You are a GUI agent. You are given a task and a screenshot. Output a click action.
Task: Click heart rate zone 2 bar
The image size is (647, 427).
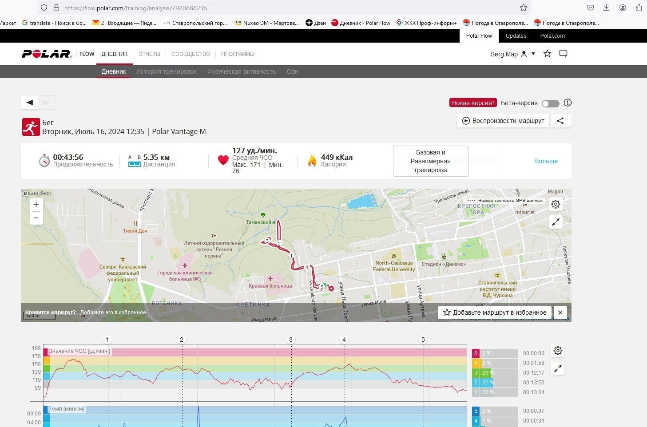tap(495, 383)
